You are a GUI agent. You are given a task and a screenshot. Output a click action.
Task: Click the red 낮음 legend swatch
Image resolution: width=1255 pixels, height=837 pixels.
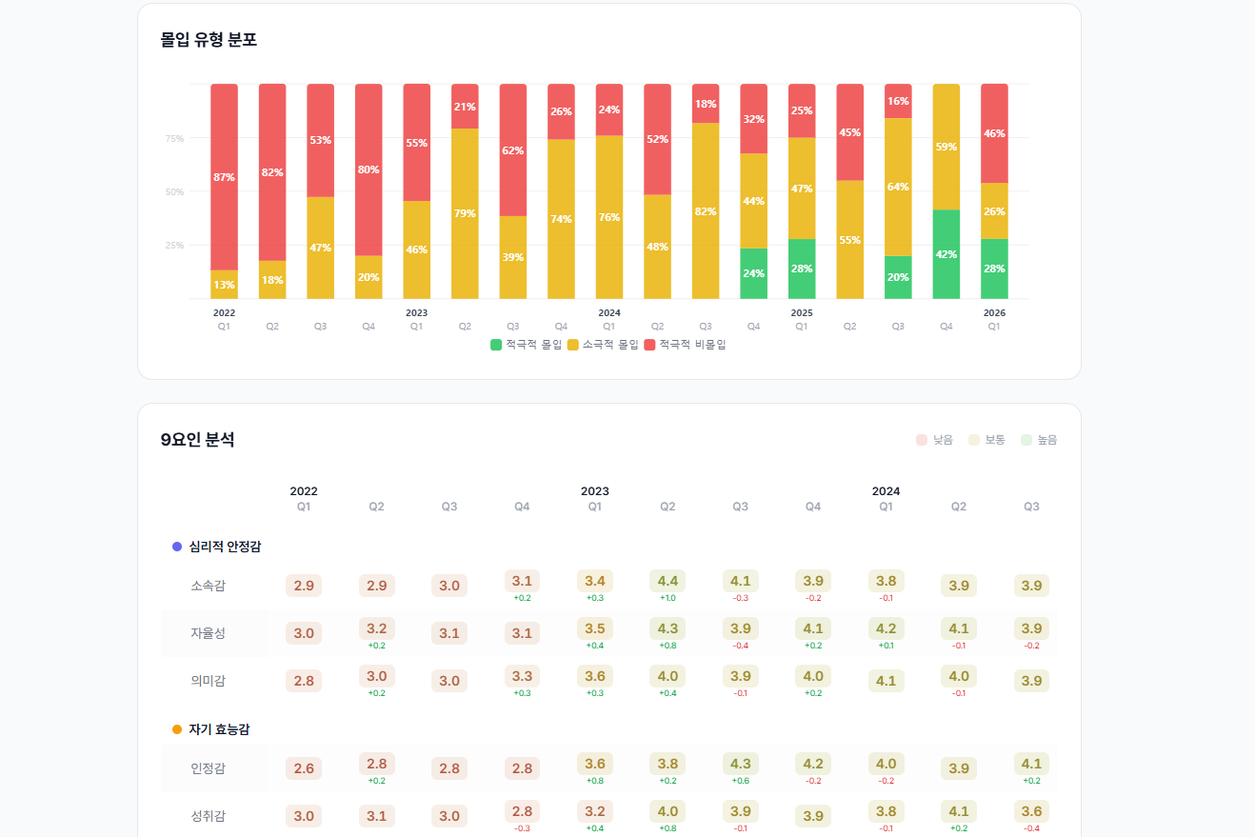tap(921, 440)
